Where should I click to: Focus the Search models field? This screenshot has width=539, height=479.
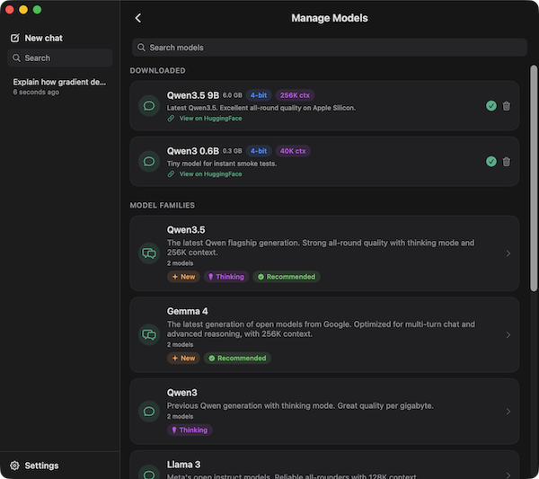(330, 48)
